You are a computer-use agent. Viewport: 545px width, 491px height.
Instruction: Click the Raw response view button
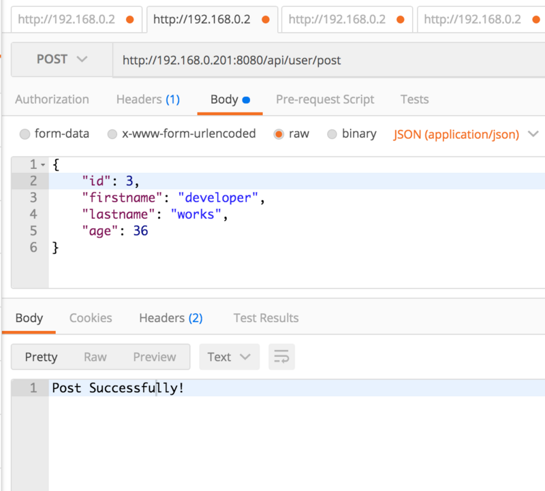(95, 356)
